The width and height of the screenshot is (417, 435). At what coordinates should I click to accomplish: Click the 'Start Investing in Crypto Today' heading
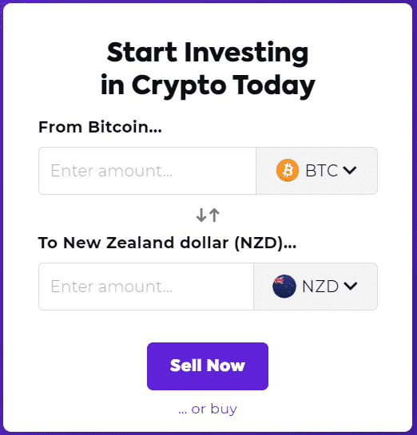(208, 69)
